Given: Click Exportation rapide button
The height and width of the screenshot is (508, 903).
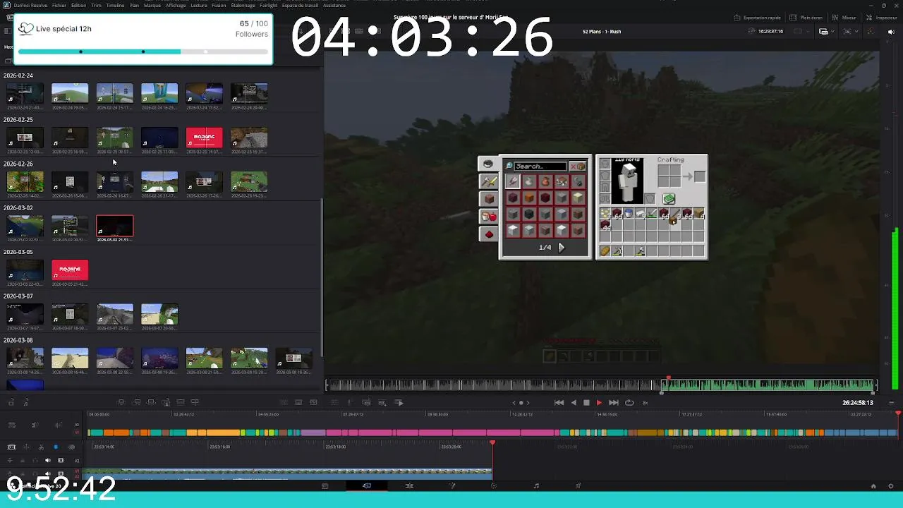Looking at the screenshot, I should pyautogui.click(x=756, y=18).
